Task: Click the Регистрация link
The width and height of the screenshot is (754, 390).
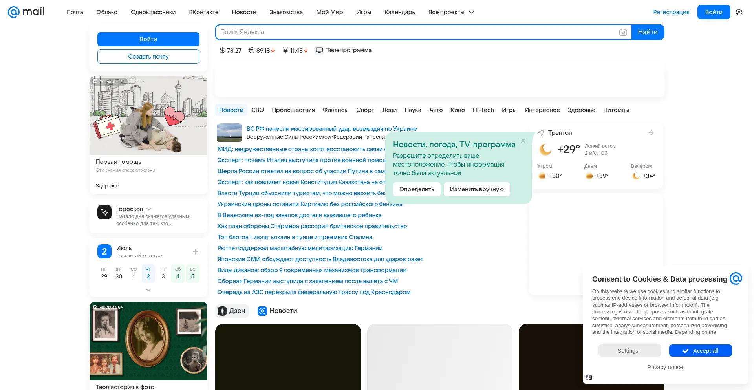Action: coord(671,12)
